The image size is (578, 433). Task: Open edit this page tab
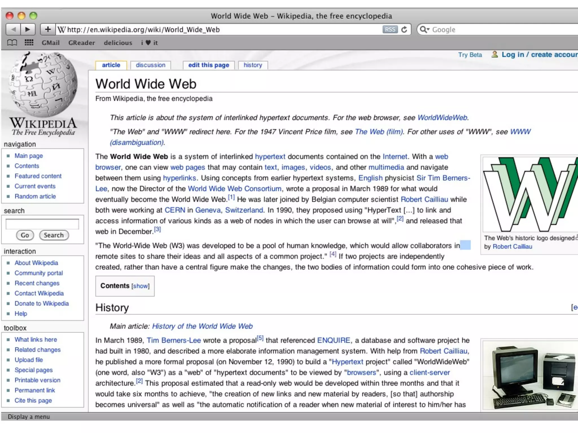tap(209, 65)
